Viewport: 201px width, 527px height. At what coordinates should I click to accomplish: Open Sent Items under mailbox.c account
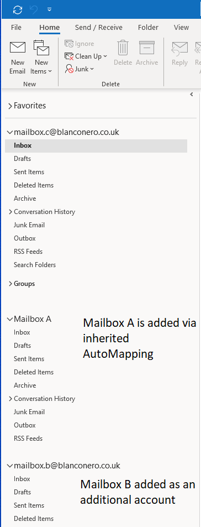(x=29, y=172)
